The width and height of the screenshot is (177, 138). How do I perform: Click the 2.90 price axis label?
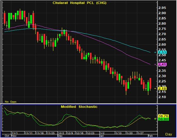[162, 13]
